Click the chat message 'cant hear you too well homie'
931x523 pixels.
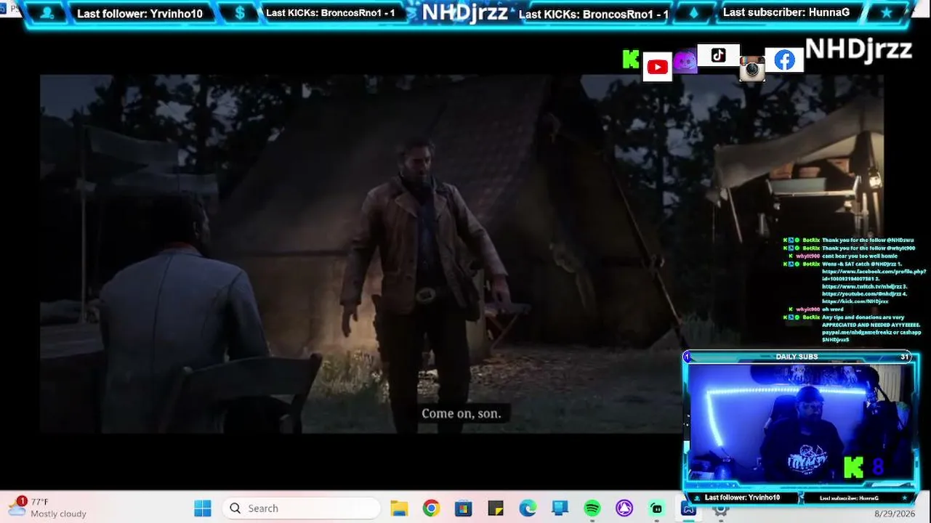pyautogui.click(x=860, y=256)
